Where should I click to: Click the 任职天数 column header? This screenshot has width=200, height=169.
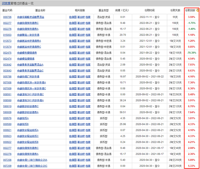click(x=175, y=10)
